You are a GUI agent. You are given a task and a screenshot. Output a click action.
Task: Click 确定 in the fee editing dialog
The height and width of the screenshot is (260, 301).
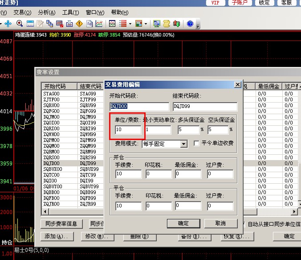183,223
